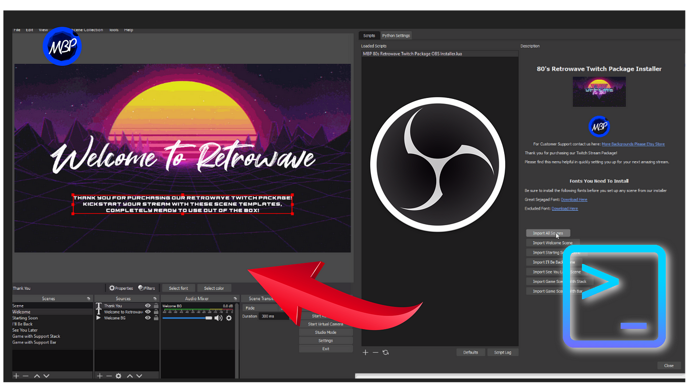Select the See You Later scene
The width and height of the screenshot is (694, 390).
pos(53,330)
